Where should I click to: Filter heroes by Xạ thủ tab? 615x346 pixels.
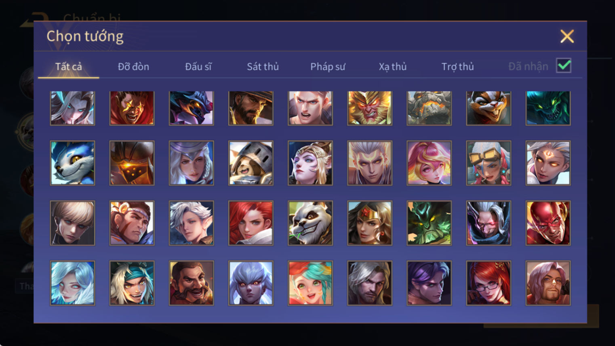[392, 66]
